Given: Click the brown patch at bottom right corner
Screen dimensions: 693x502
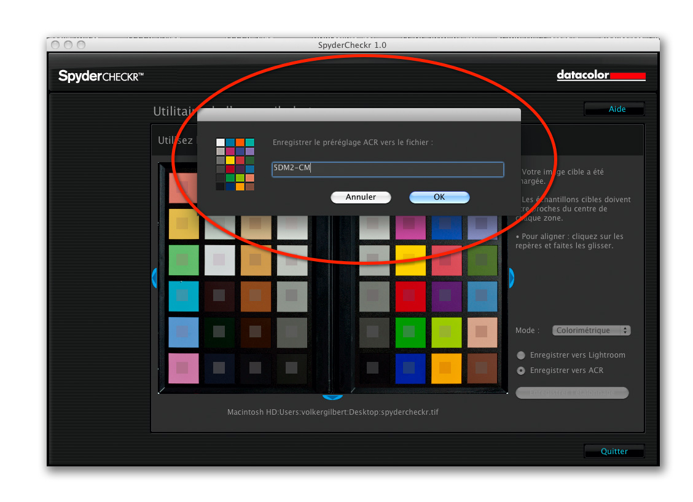Looking at the screenshot, I should [x=482, y=368].
